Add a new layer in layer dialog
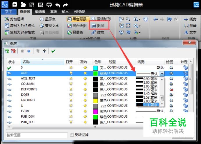201x144 pixels. (x=7, y=51)
